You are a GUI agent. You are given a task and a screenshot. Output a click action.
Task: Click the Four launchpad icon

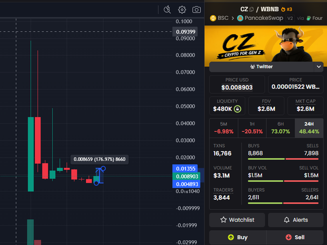pos(309,18)
